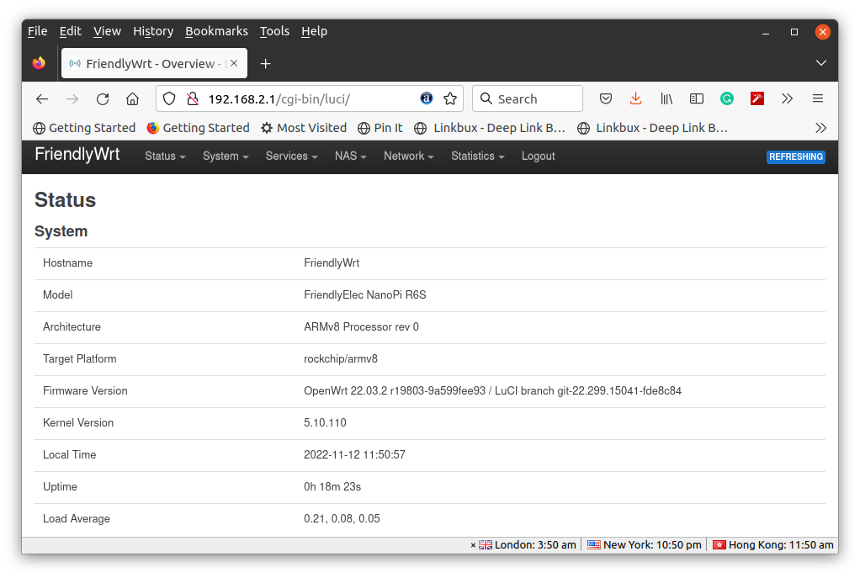Open the Help menu
The height and width of the screenshot is (578, 860).
(x=314, y=31)
